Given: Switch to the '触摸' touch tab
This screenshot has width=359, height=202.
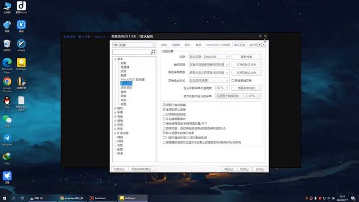Looking at the screenshot, I should 199,45.
